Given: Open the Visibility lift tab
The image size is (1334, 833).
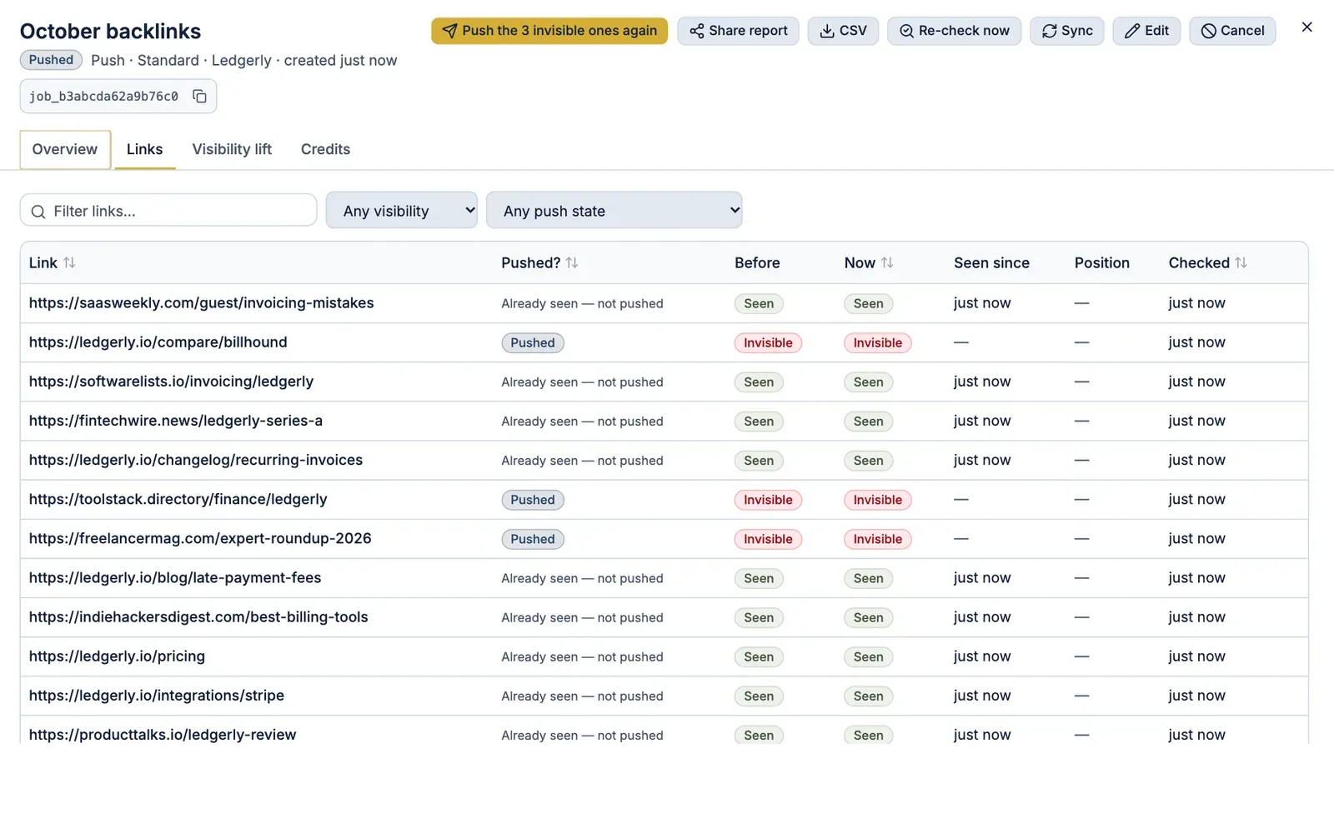Looking at the screenshot, I should pos(232,150).
